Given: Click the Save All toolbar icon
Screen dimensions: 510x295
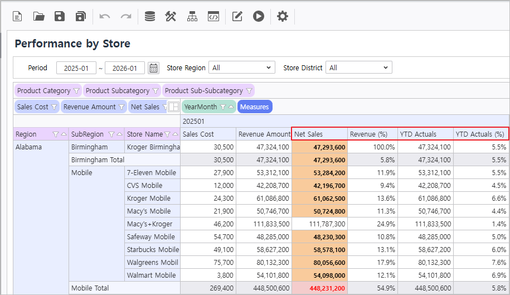Looking at the screenshot, I should [81, 17].
